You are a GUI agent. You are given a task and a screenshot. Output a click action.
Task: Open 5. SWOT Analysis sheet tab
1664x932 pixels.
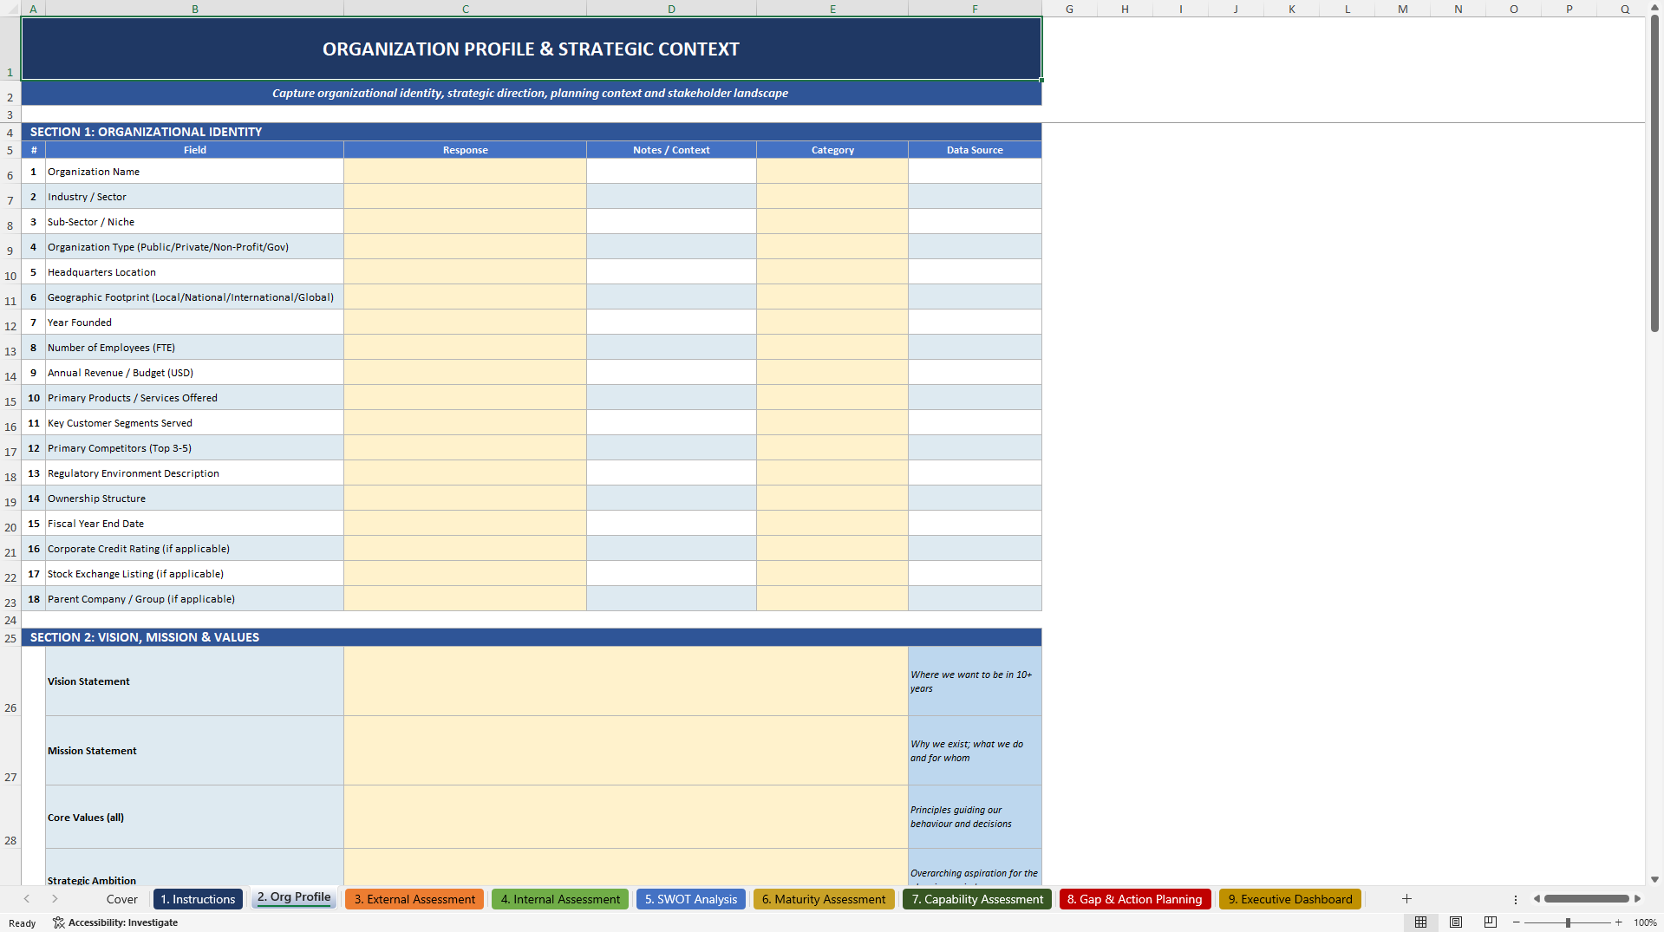691,899
